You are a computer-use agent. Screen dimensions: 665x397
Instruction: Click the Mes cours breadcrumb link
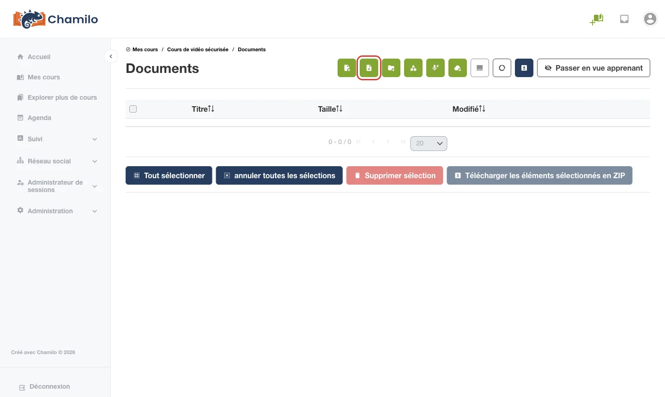145,49
